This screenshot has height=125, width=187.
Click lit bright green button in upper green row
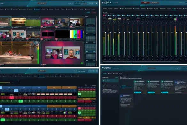pos(21,101)
